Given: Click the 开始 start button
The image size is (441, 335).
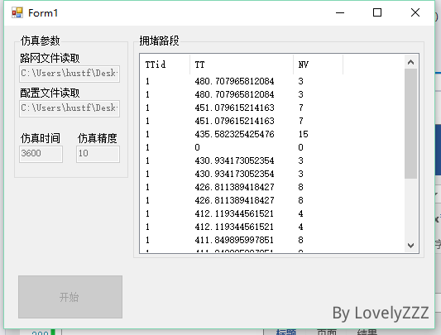Looking at the screenshot, I should (x=70, y=297).
